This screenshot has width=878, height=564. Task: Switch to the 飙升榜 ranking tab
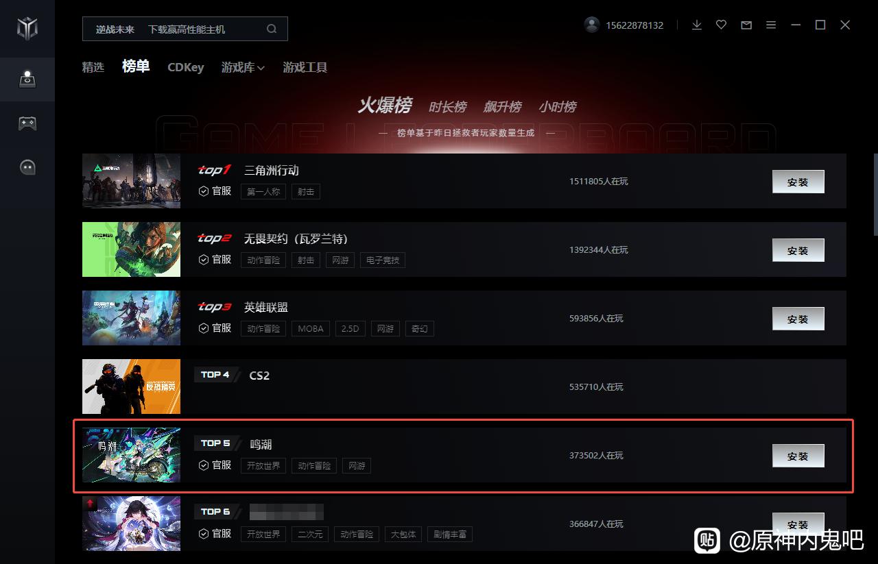point(502,107)
